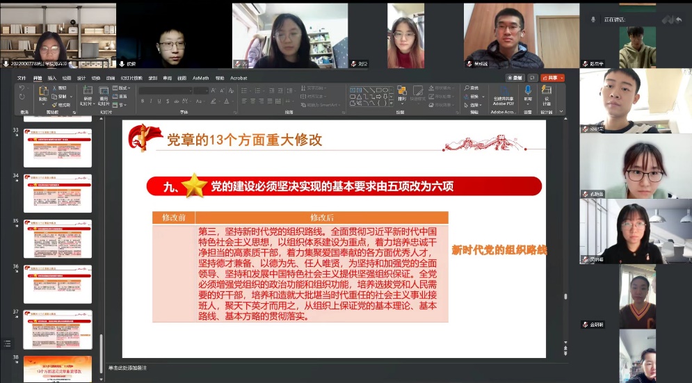
Task: Collapse the ribbon with the chevron
Action: point(560,112)
